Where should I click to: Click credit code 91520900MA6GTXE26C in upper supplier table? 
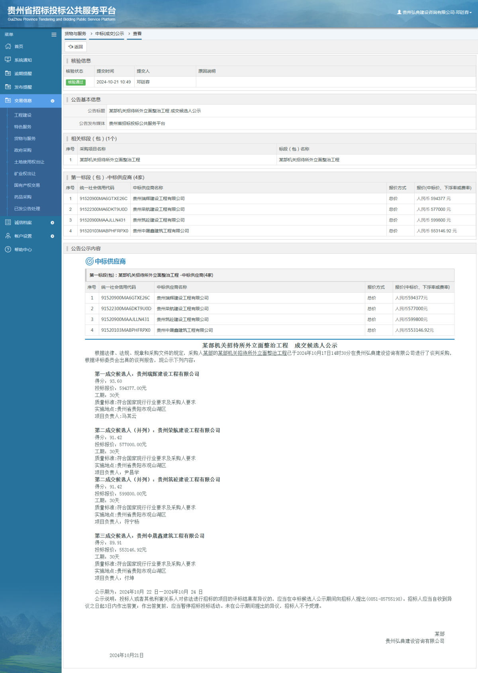pos(104,199)
